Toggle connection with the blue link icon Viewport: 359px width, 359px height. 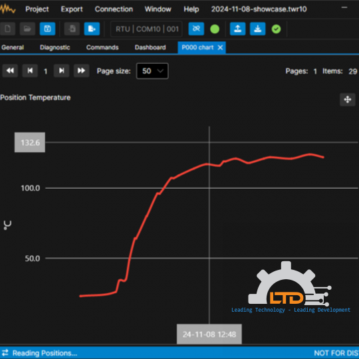[196, 29]
